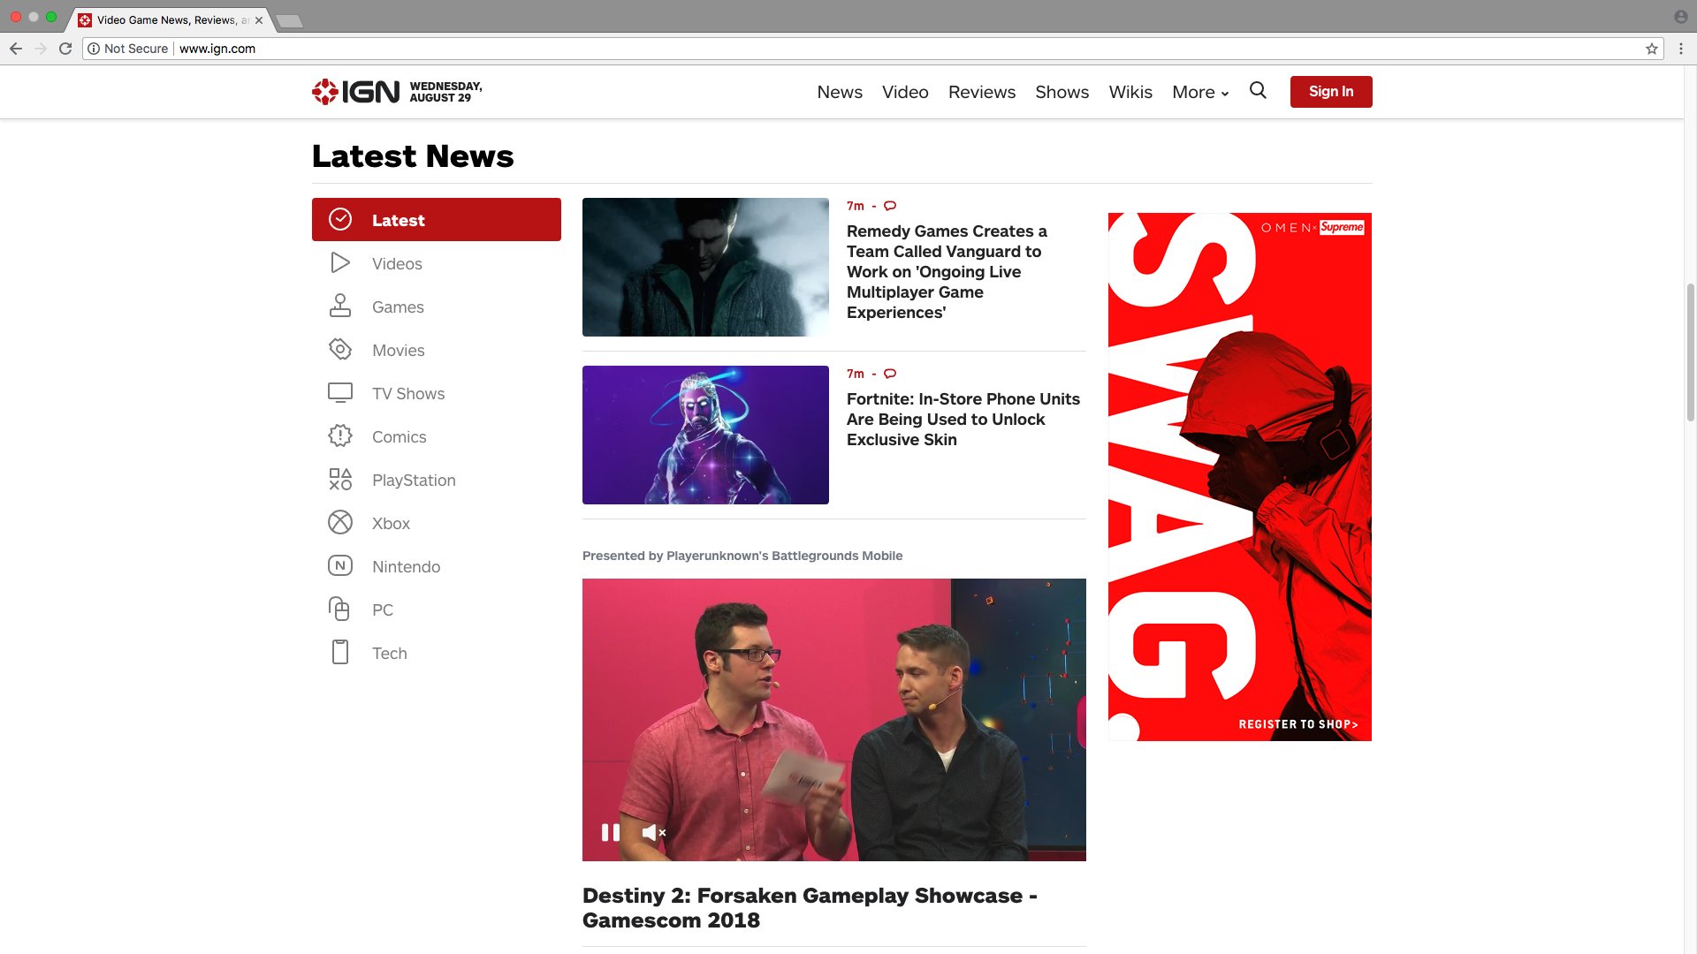
Task: Open the Reviews nav item
Action: pos(981,92)
